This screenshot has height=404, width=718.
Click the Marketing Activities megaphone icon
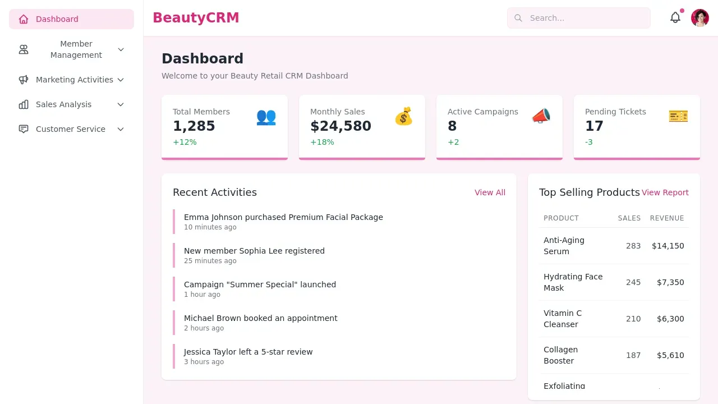tap(24, 80)
